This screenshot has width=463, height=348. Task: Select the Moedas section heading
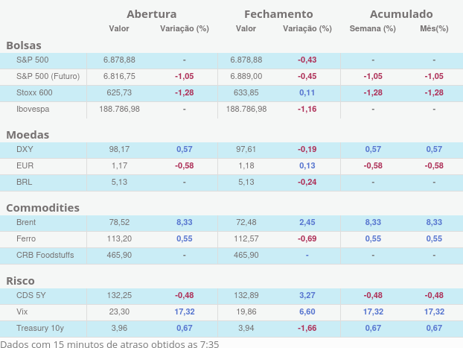(28, 135)
